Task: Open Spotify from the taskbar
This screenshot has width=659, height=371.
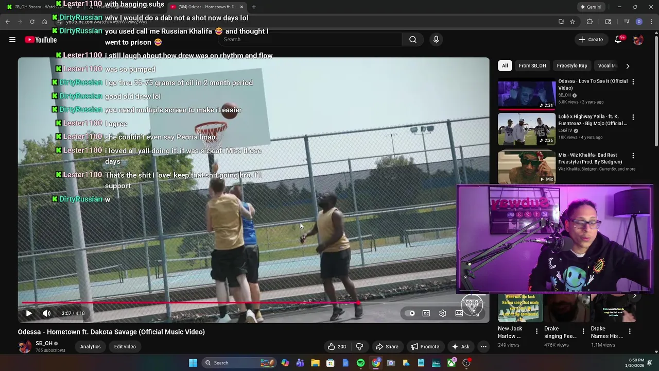Action: tap(360, 363)
